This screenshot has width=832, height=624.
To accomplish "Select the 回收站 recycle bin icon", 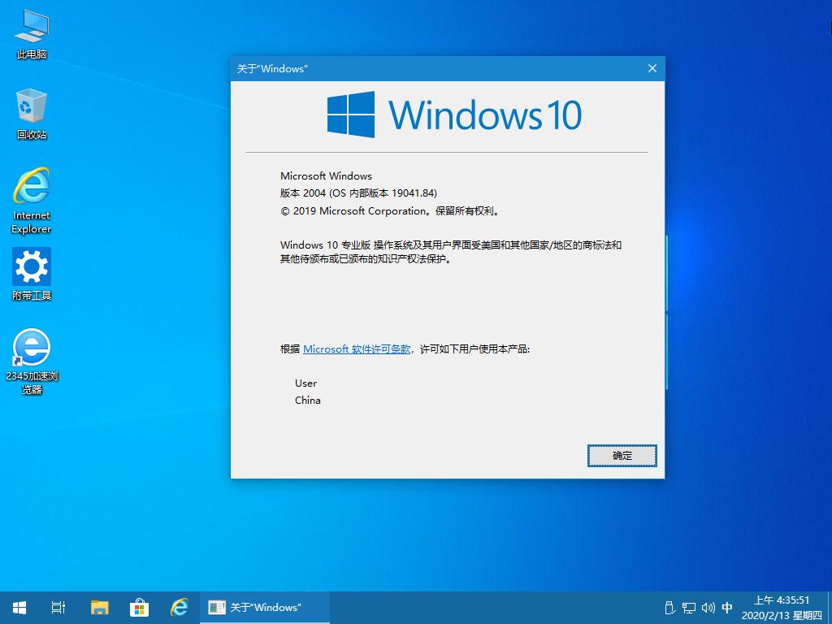I will (32, 114).
